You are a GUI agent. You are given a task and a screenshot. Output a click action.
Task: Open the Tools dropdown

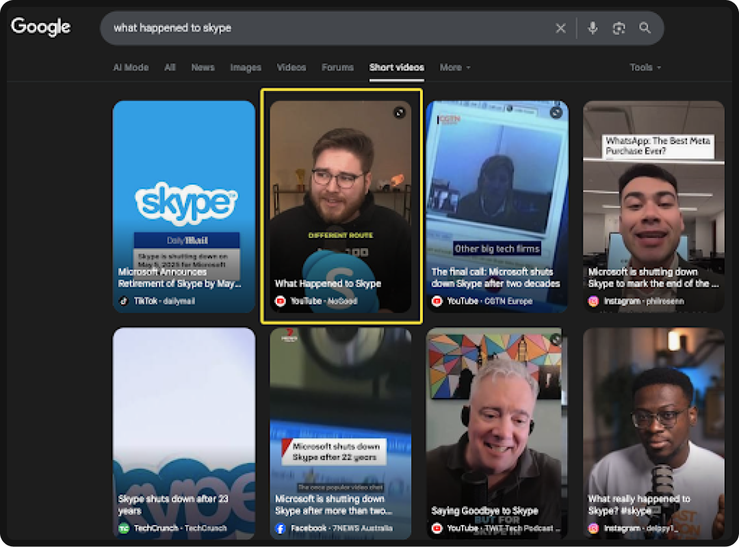click(x=644, y=68)
